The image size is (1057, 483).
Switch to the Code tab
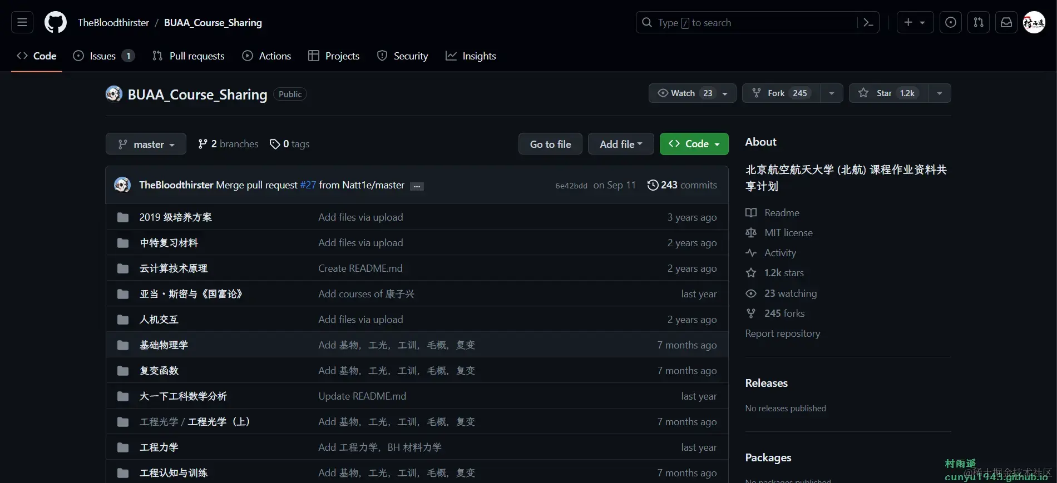coord(37,56)
